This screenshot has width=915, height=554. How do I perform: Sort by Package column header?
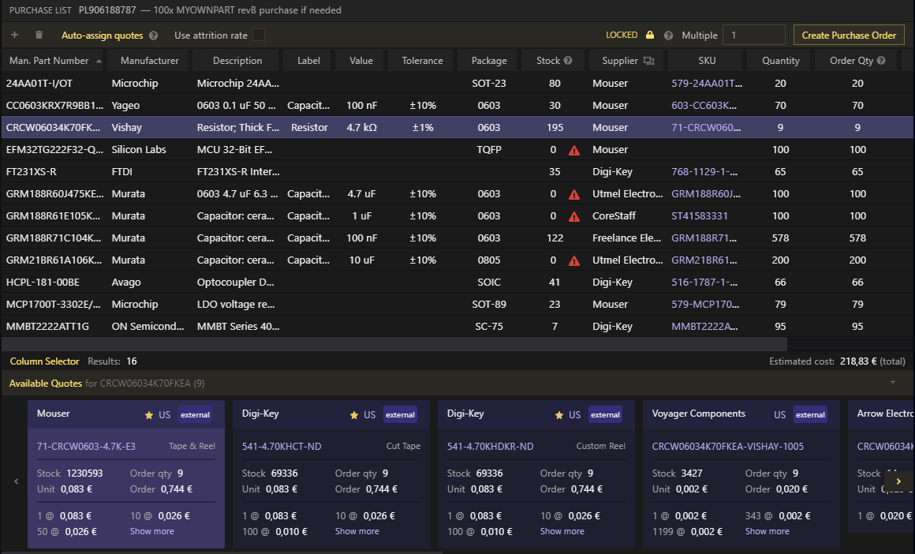point(489,61)
